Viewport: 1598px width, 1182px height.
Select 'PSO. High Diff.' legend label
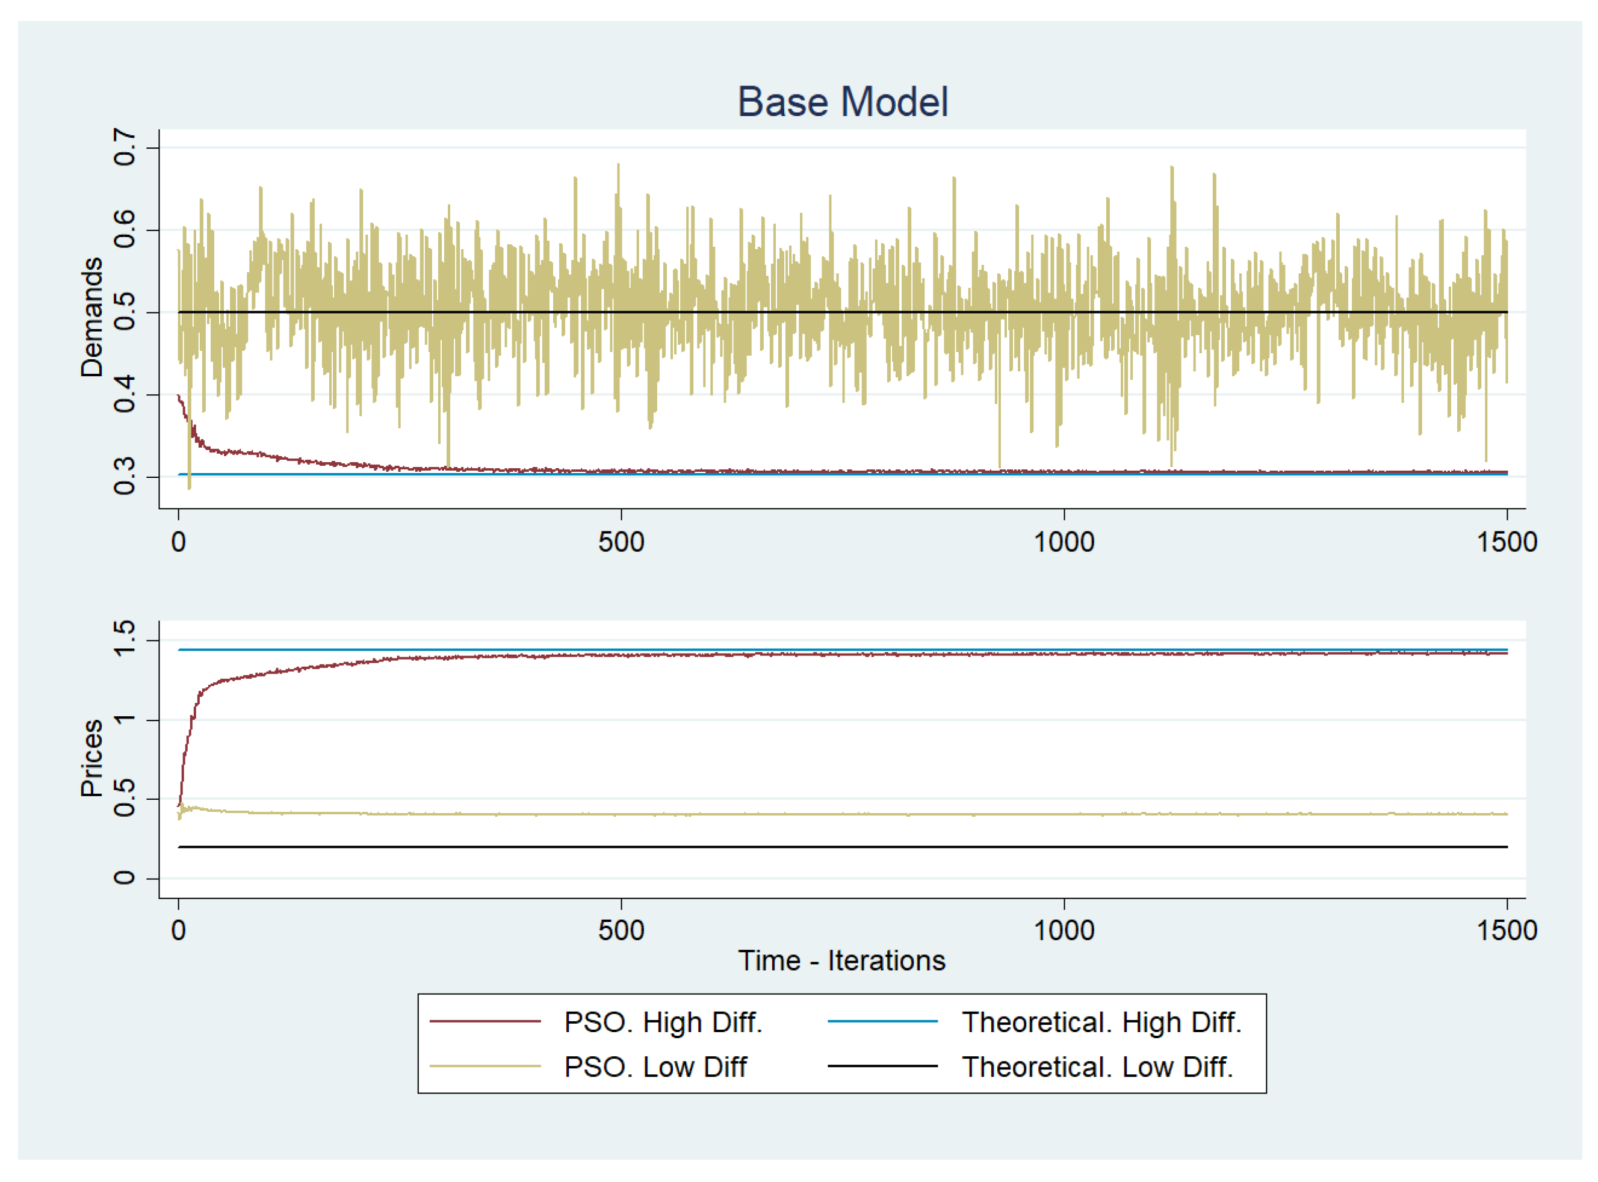(x=663, y=1022)
